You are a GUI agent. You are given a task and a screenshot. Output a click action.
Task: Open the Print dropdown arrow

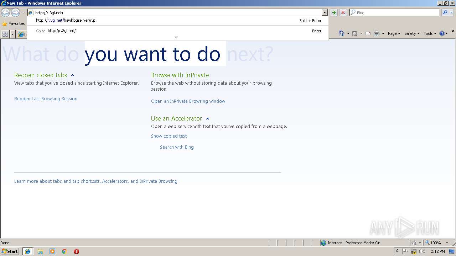pos(383,33)
